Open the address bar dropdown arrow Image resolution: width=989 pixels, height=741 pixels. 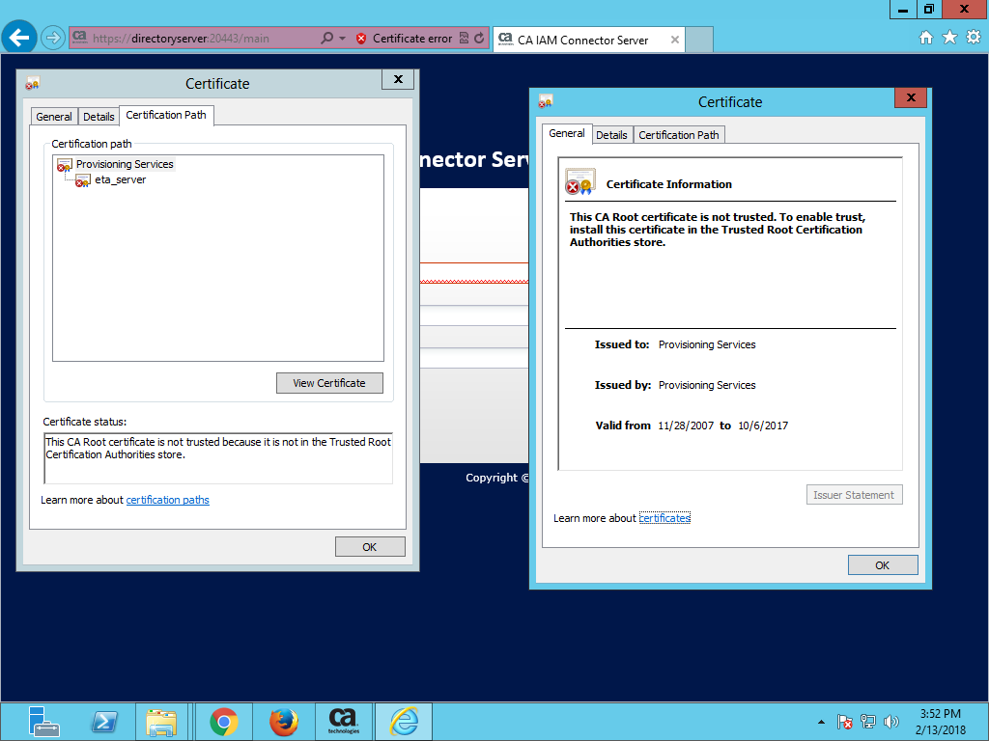click(x=343, y=39)
